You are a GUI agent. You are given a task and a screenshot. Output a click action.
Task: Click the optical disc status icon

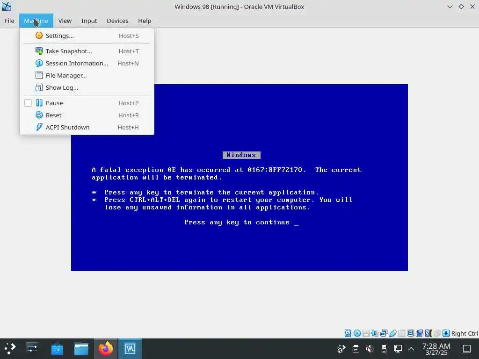click(x=357, y=333)
